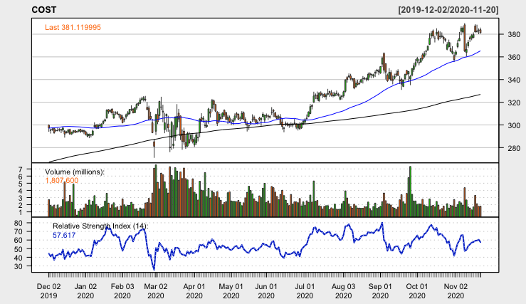Click the 30 tick on RSI axis
This screenshot has width=526, height=304.
click(x=19, y=266)
